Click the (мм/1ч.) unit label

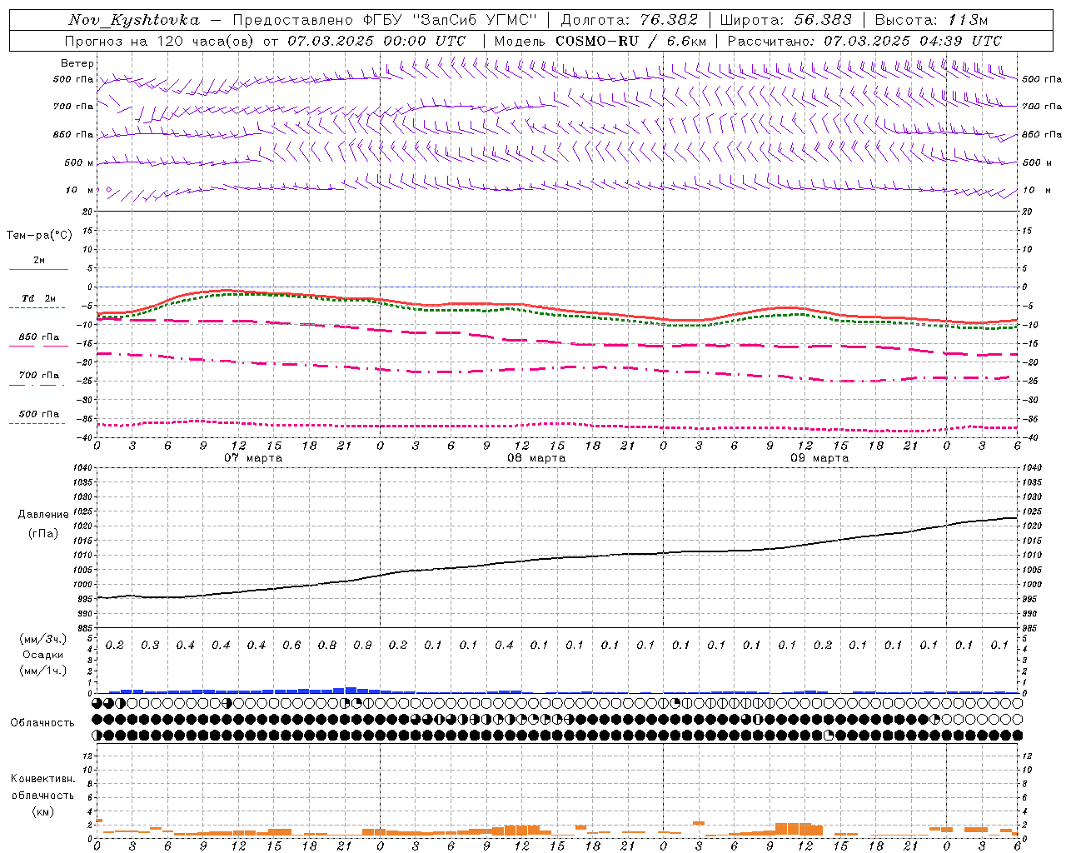(x=42, y=671)
